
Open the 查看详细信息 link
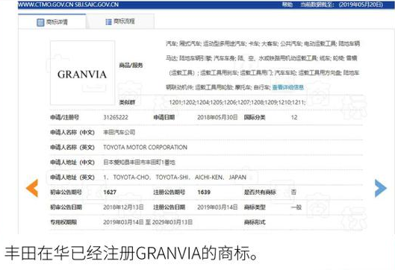click(x=288, y=87)
